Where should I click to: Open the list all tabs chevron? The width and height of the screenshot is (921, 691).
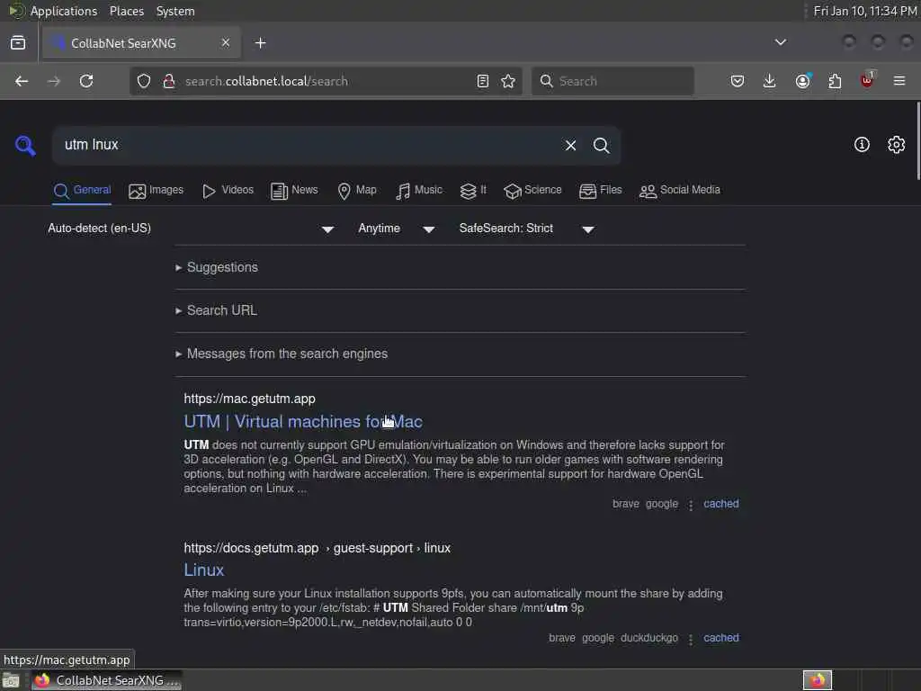click(781, 42)
